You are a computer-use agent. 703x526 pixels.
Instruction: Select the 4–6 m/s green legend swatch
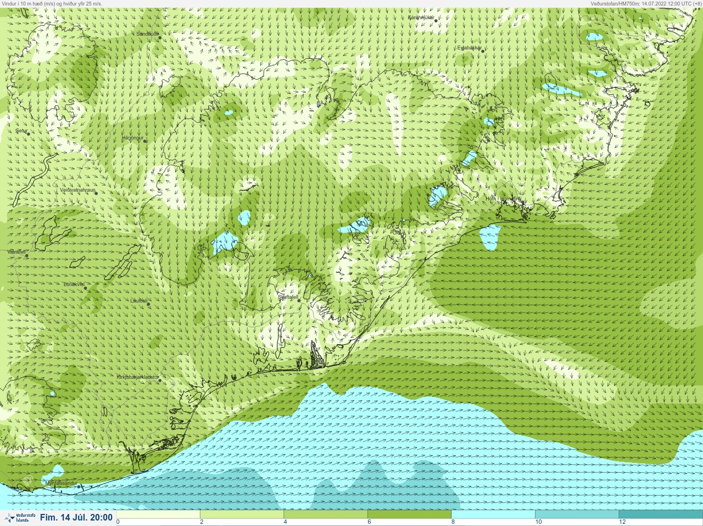[x=326, y=514]
